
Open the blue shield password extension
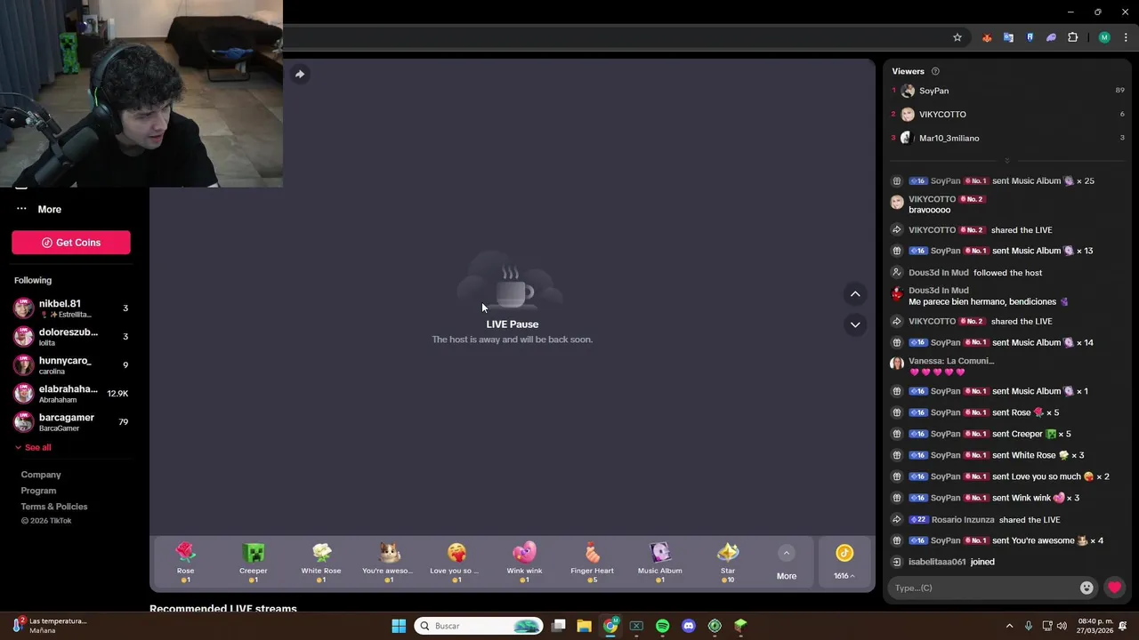(x=1030, y=37)
